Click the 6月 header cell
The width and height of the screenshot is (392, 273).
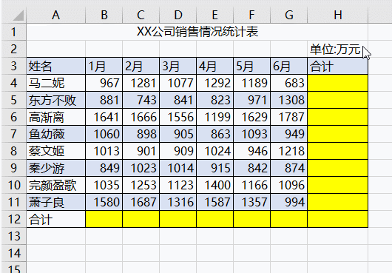point(288,66)
